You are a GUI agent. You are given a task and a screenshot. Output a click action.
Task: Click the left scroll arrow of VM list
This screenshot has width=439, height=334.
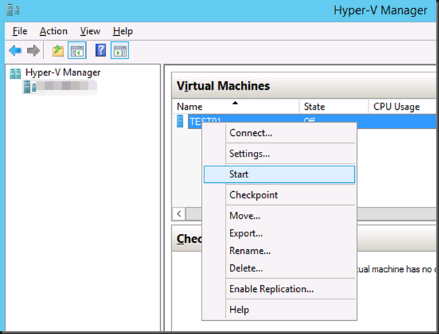[179, 214]
